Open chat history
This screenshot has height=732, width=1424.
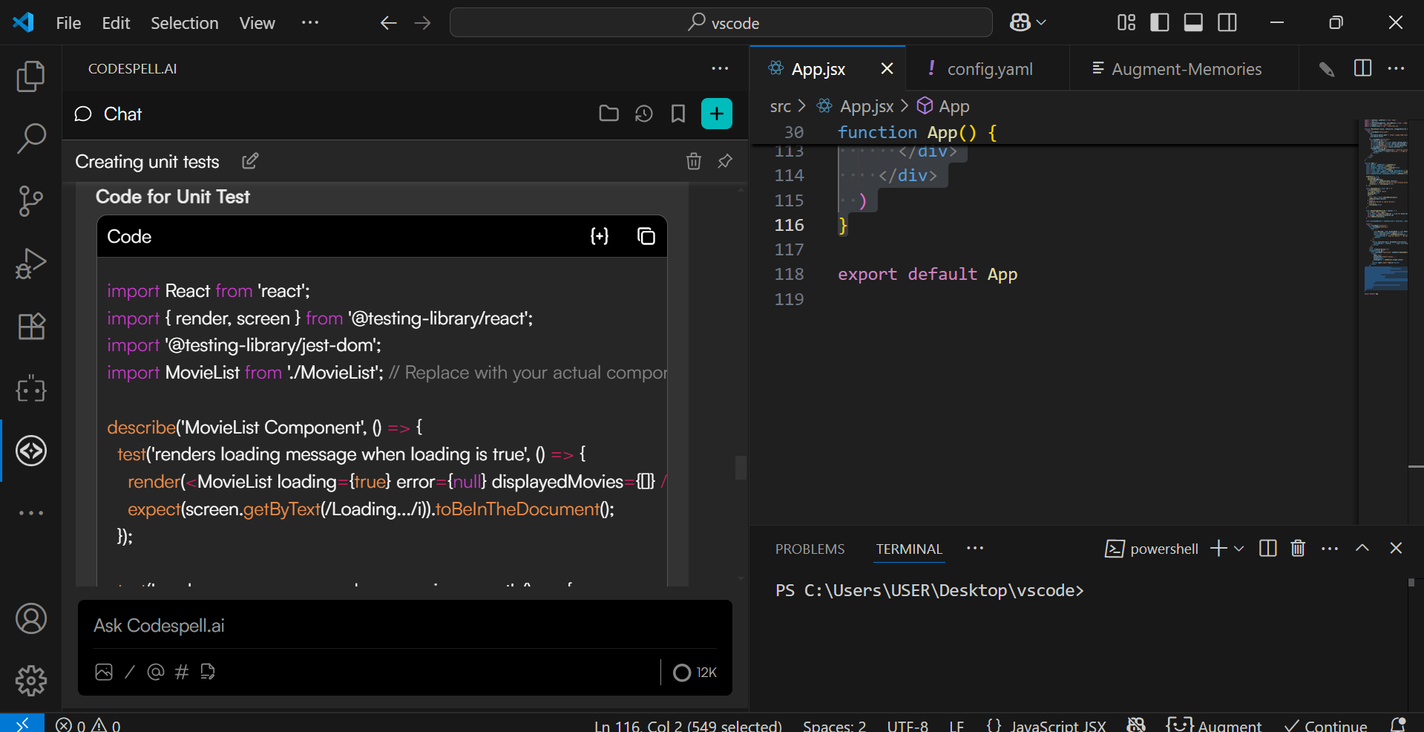643,114
